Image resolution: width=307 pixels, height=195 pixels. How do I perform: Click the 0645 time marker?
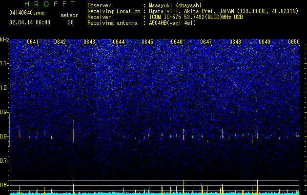tap(147, 42)
